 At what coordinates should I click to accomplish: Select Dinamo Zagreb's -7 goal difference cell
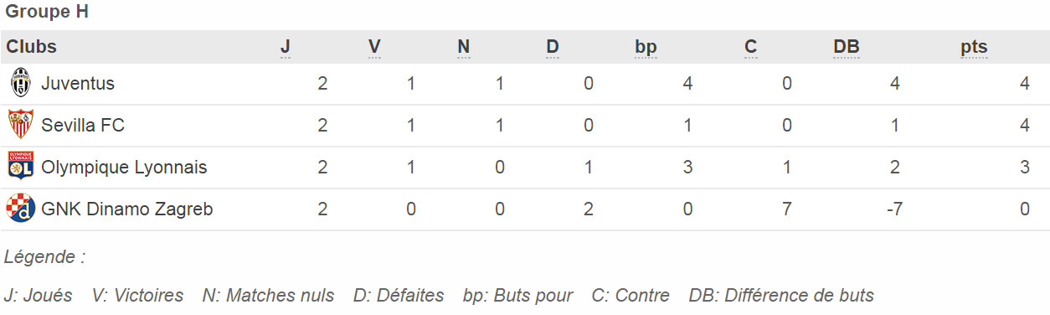[x=893, y=209]
